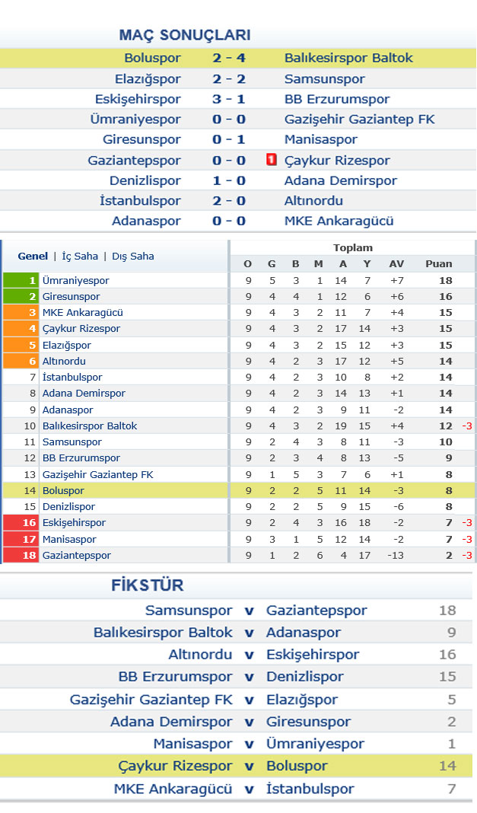Open Adana Demirspor in match results
Image resolution: width=477 pixels, height=813 pixels.
340,180
